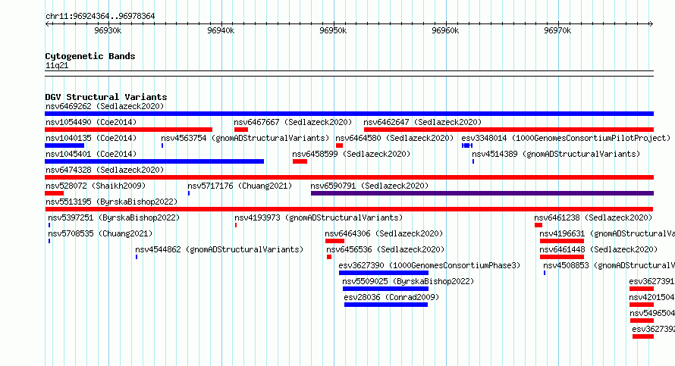Image resolution: width=675 pixels, height=366 pixels.
Task: Click the nsv6469262 (Sedlazeck2020) label
Action: click(x=105, y=106)
